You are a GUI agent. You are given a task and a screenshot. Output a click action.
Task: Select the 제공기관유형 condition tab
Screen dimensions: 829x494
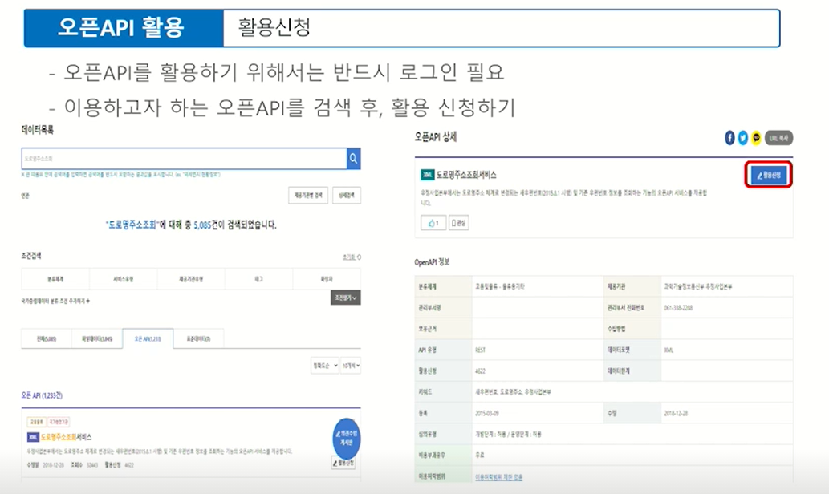tap(191, 279)
